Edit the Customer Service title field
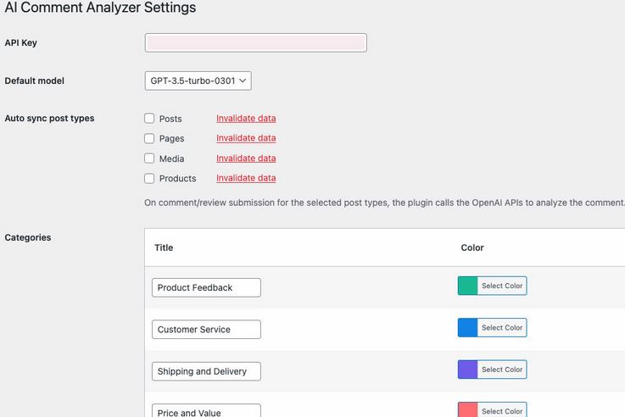This screenshot has height=417, width=625. (206, 330)
